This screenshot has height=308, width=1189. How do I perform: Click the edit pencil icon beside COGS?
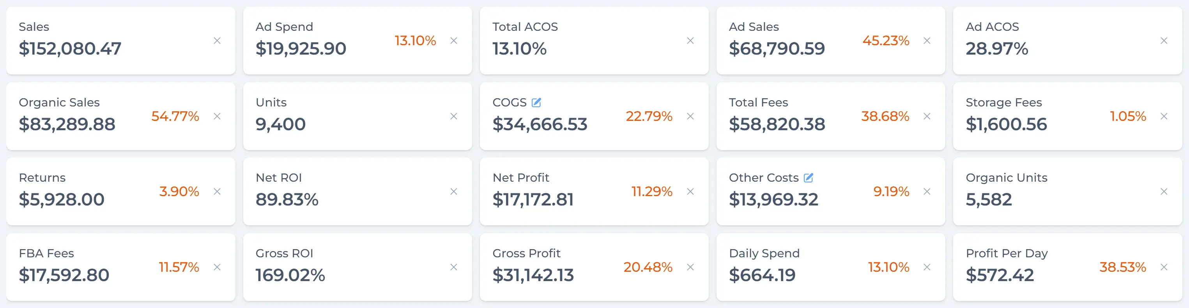click(536, 103)
